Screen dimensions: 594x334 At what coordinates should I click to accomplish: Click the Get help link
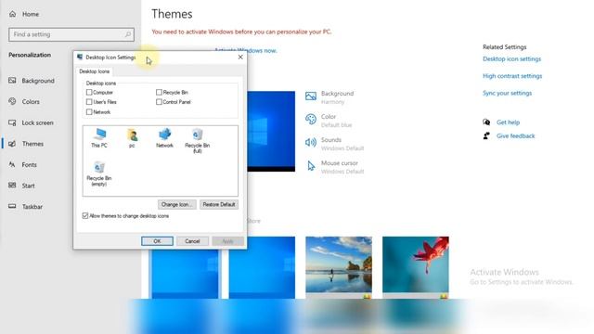(508, 122)
